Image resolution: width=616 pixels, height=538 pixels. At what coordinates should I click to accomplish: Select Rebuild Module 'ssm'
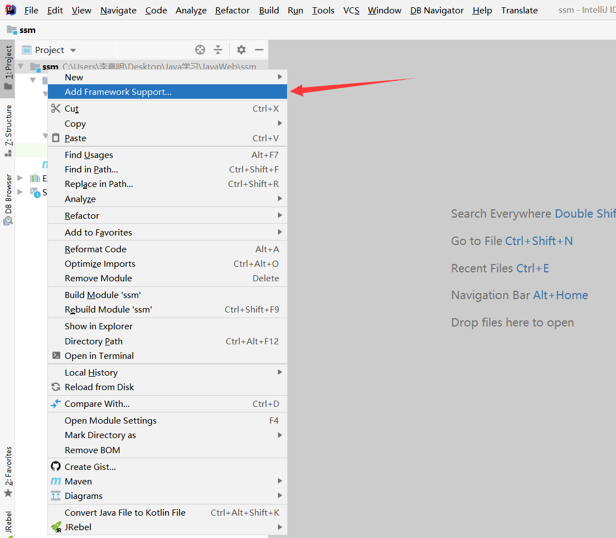167,309
